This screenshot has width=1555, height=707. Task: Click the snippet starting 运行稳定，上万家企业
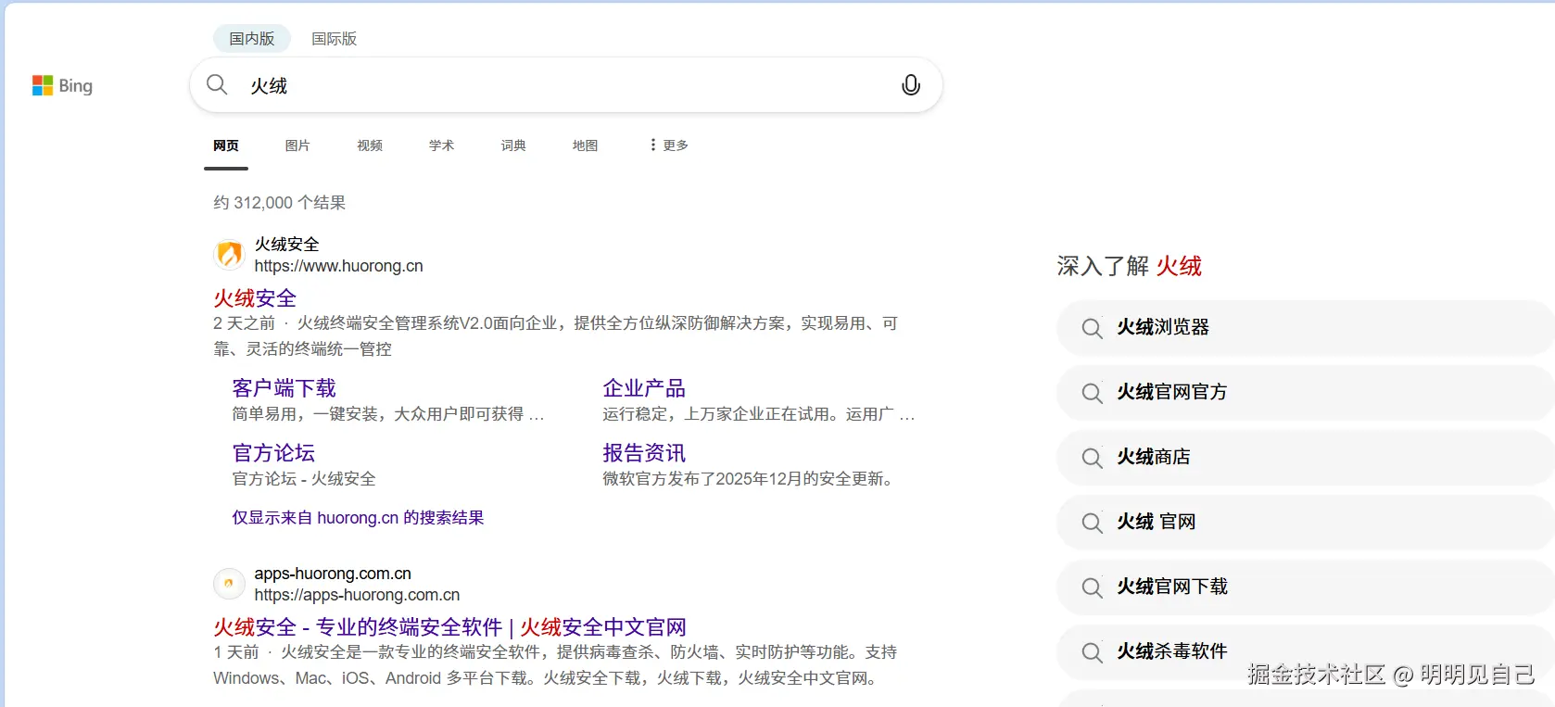coord(759,414)
